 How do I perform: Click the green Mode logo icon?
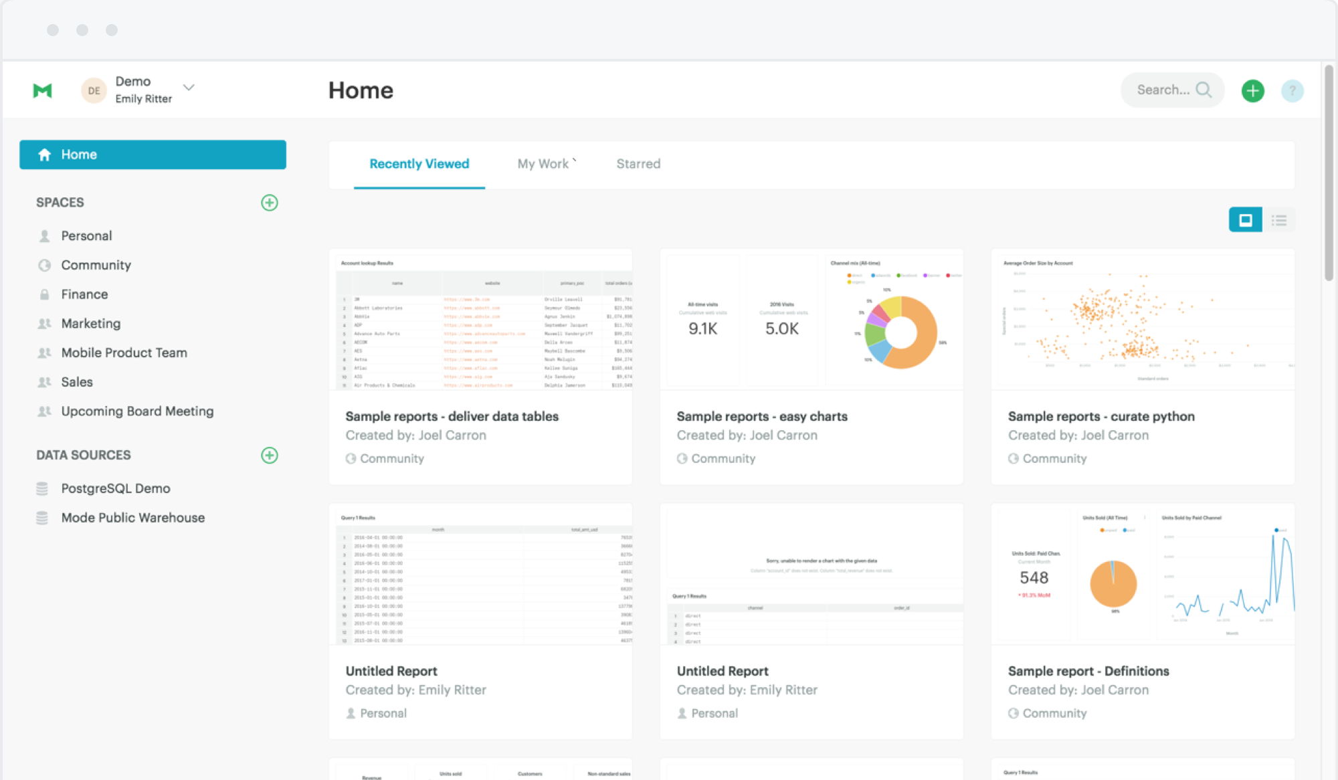42,90
